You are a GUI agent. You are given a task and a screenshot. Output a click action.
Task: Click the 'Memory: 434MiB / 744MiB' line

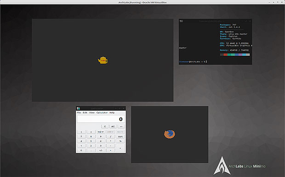pos(234,50)
